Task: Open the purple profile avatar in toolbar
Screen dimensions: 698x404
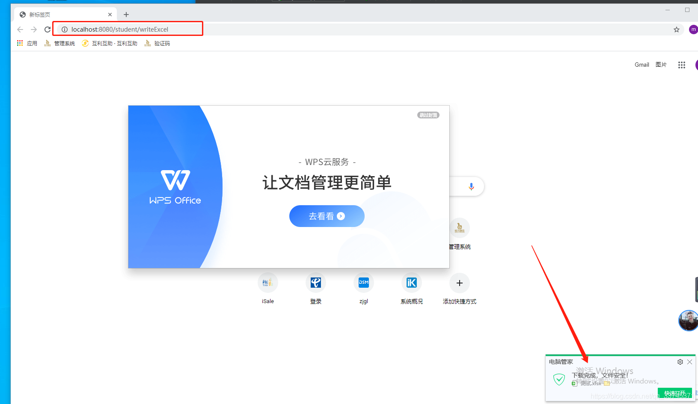Action: point(693,29)
